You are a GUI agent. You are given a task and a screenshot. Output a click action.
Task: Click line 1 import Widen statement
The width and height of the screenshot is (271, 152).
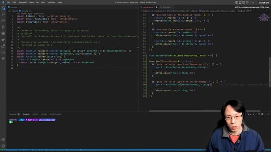tap(43, 16)
